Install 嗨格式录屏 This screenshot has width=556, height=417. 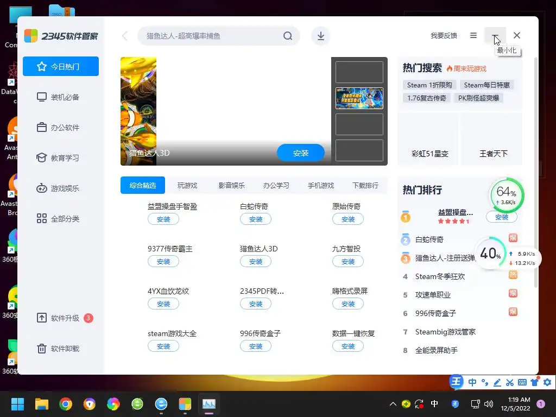tap(348, 304)
